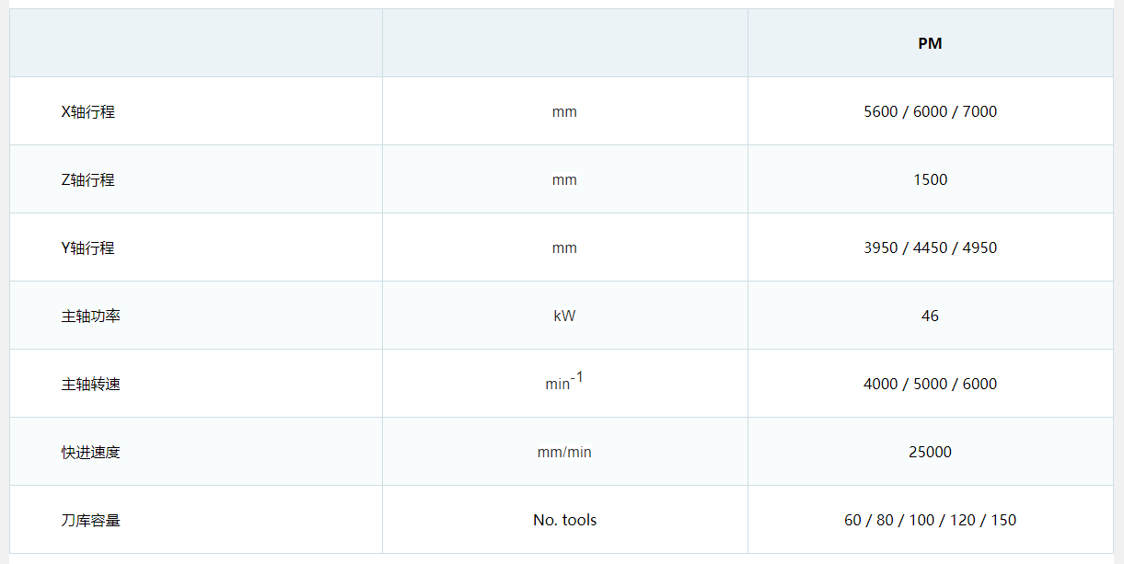This screenshot has width=1124, height=564.
Task: Select the X轴行程 row label
Action: point(88,111)
